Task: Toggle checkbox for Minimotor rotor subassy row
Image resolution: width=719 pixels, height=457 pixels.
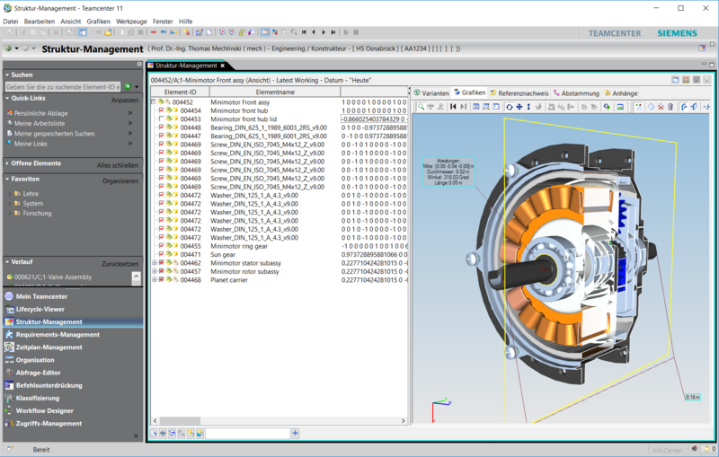Action: pyautogui.click(x=162, y=271)
